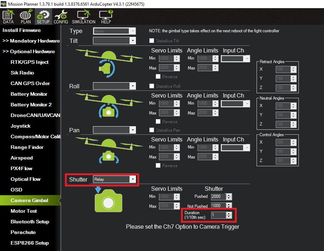Viewport: 324px width, 251px height.
Task: Open the DATA flight data screen
Action: 8,17
